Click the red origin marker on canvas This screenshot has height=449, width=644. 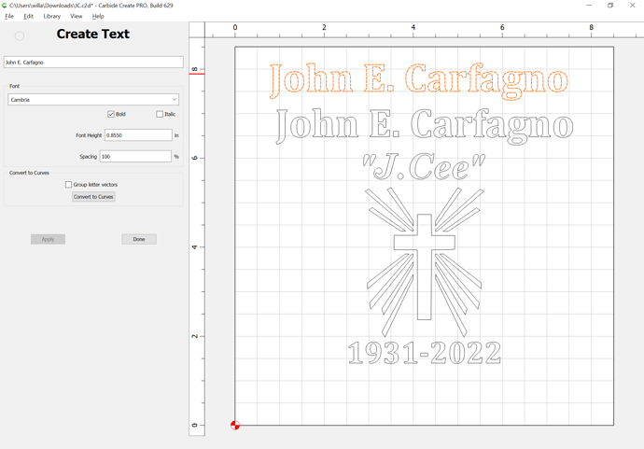tap(235, 425)
